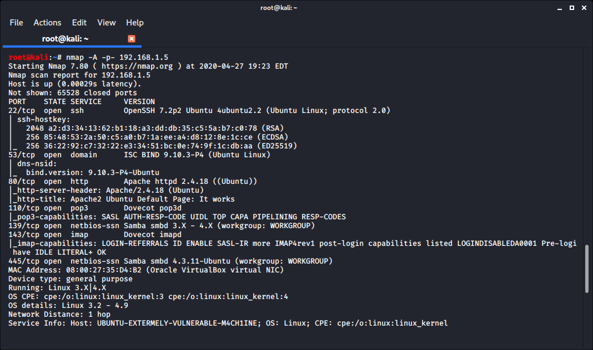593x350 pixels.
Task: Click the https://nmap.org URL in output
Action: (137, 66)
